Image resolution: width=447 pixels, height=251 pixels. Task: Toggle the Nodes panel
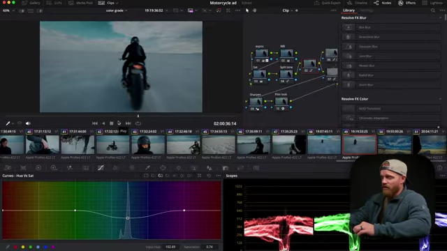[383, 3]
